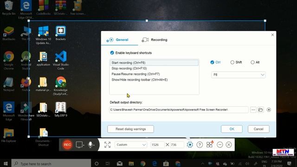Open Cortana circle in taskbar
This screenshot has height=167, width=297.
(97, 163)
